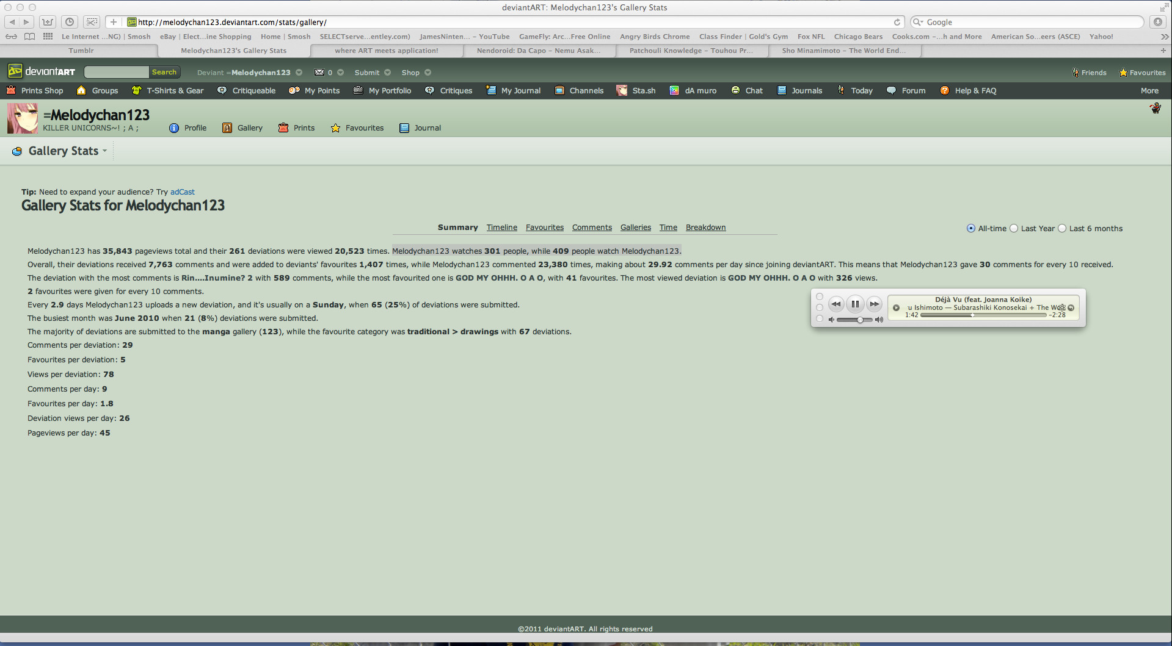The width and height of the screenshot is (1172, 646).
Task: Pause the music player
Action: (855, 304)
